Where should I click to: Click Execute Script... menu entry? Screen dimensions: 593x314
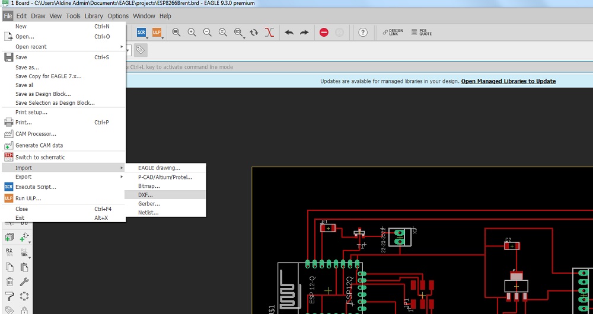tap(63, 187)
